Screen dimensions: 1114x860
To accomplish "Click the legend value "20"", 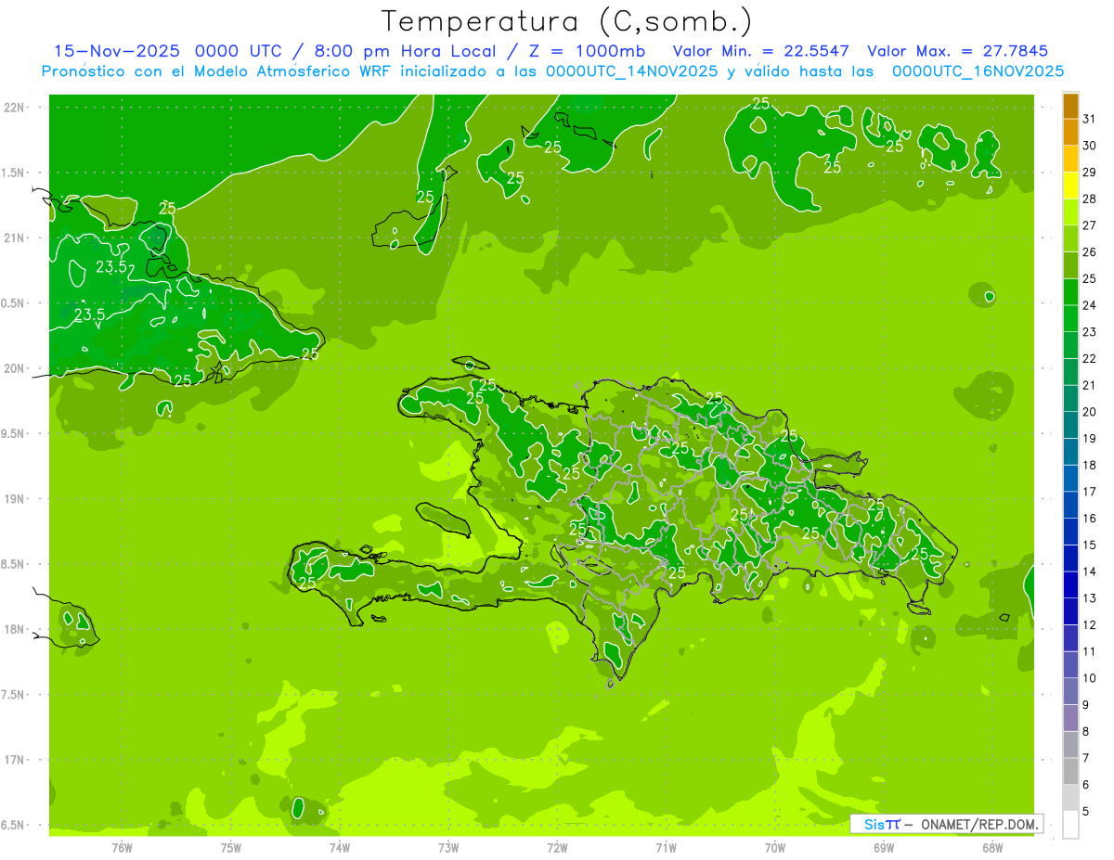I will click(1090, 412).
